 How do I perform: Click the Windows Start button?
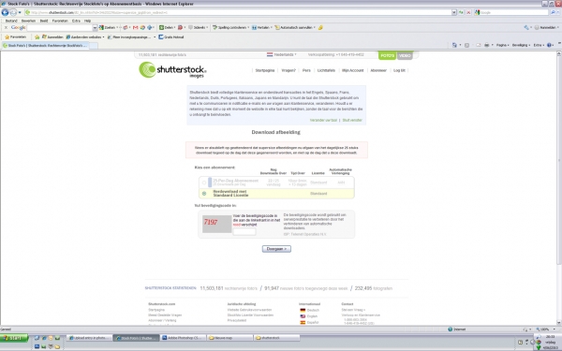click(x=14, y=338)
